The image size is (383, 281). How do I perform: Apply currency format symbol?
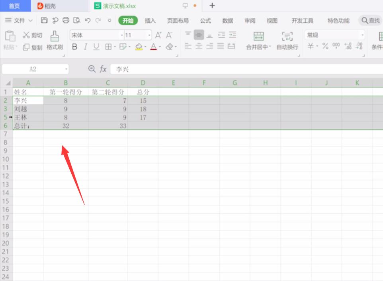click(311, 46)
